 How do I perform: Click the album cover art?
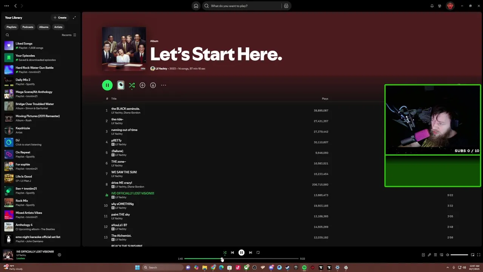pyautogui.click(x=124, y=48)
